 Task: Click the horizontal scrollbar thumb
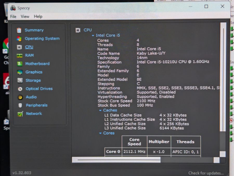point(116,160)
